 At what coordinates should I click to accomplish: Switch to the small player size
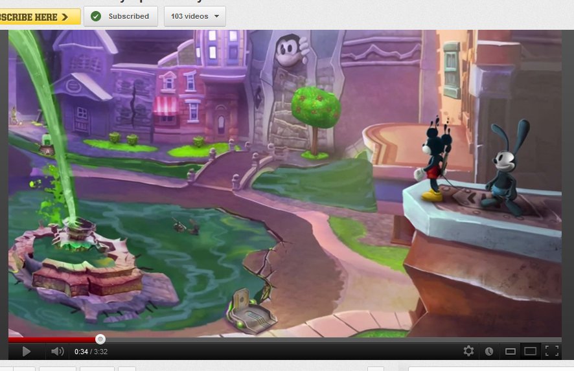pyautogui.click(x=511, y=351)
